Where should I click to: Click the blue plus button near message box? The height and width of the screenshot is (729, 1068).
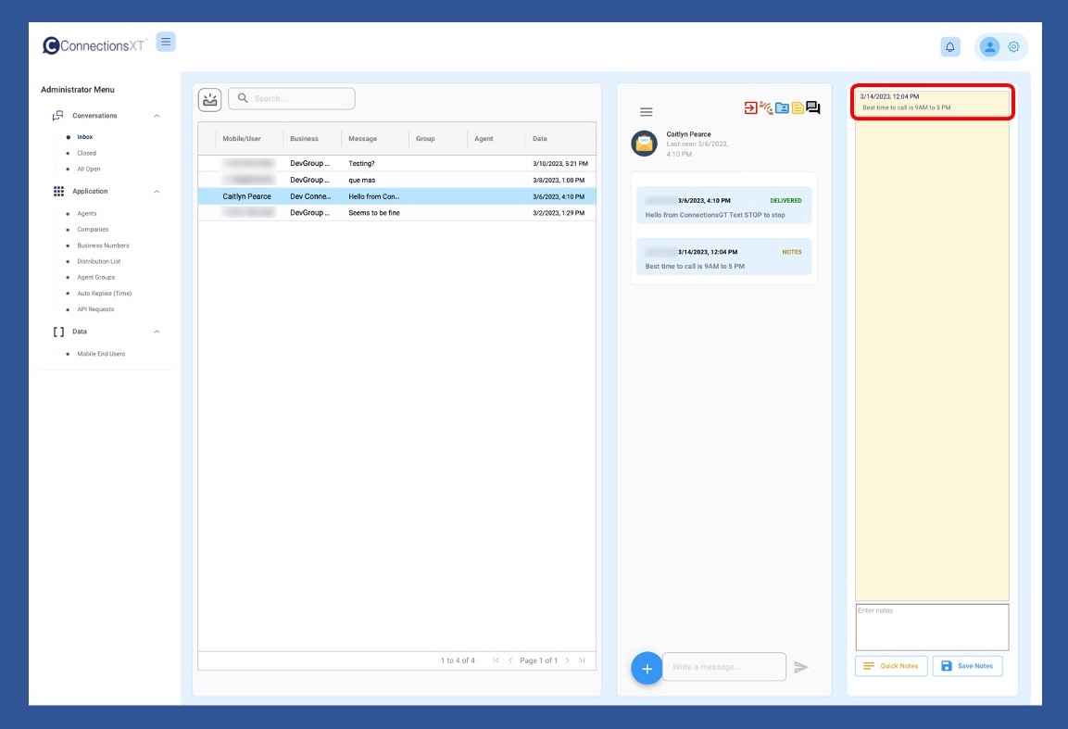(647, 668)
